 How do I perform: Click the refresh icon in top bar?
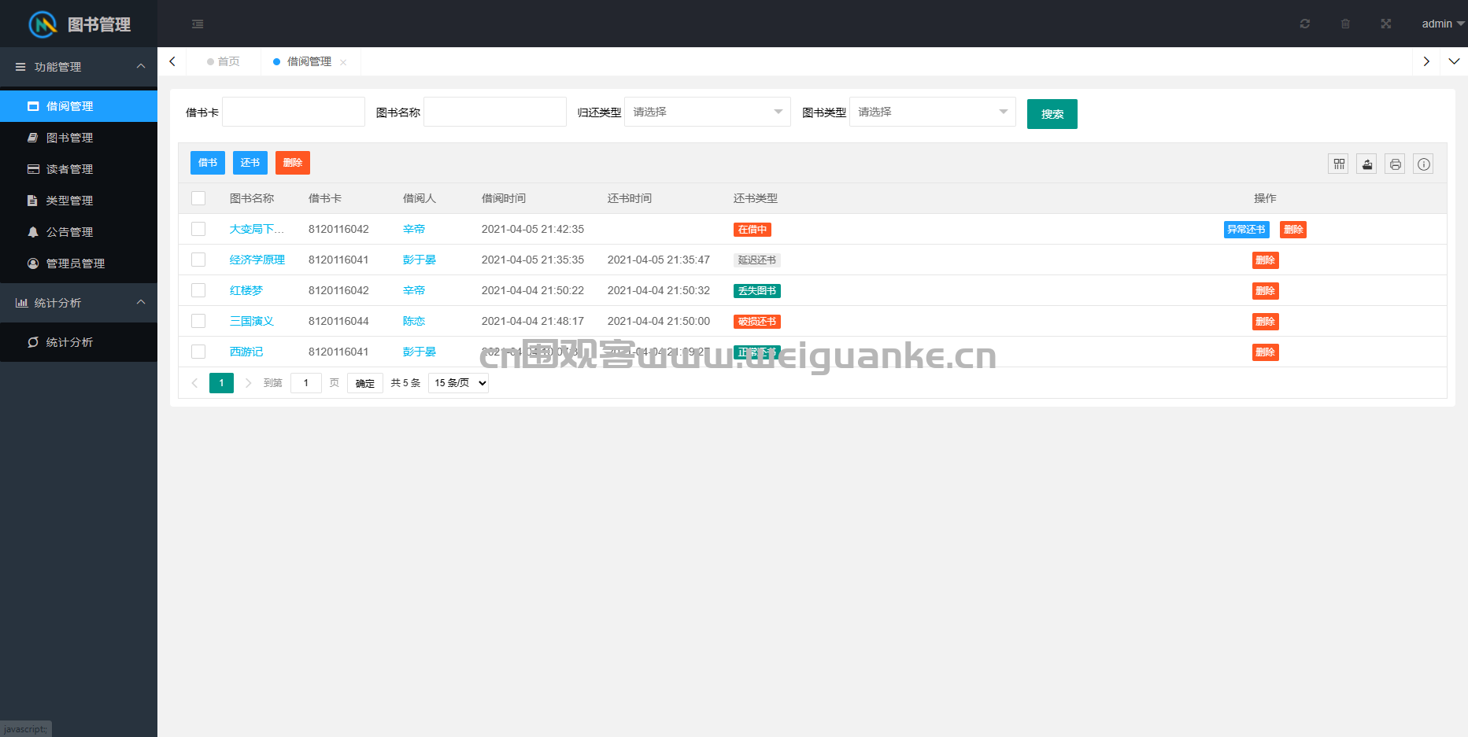tap(1305, 24)
